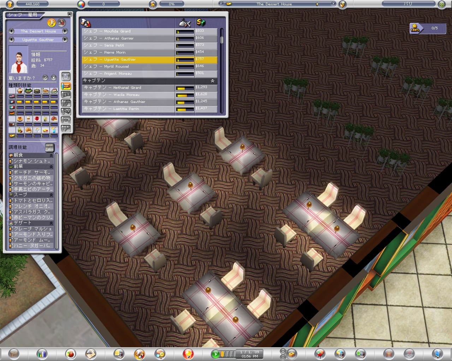Select the シナモン シュト... recipe

click(31, 161)
